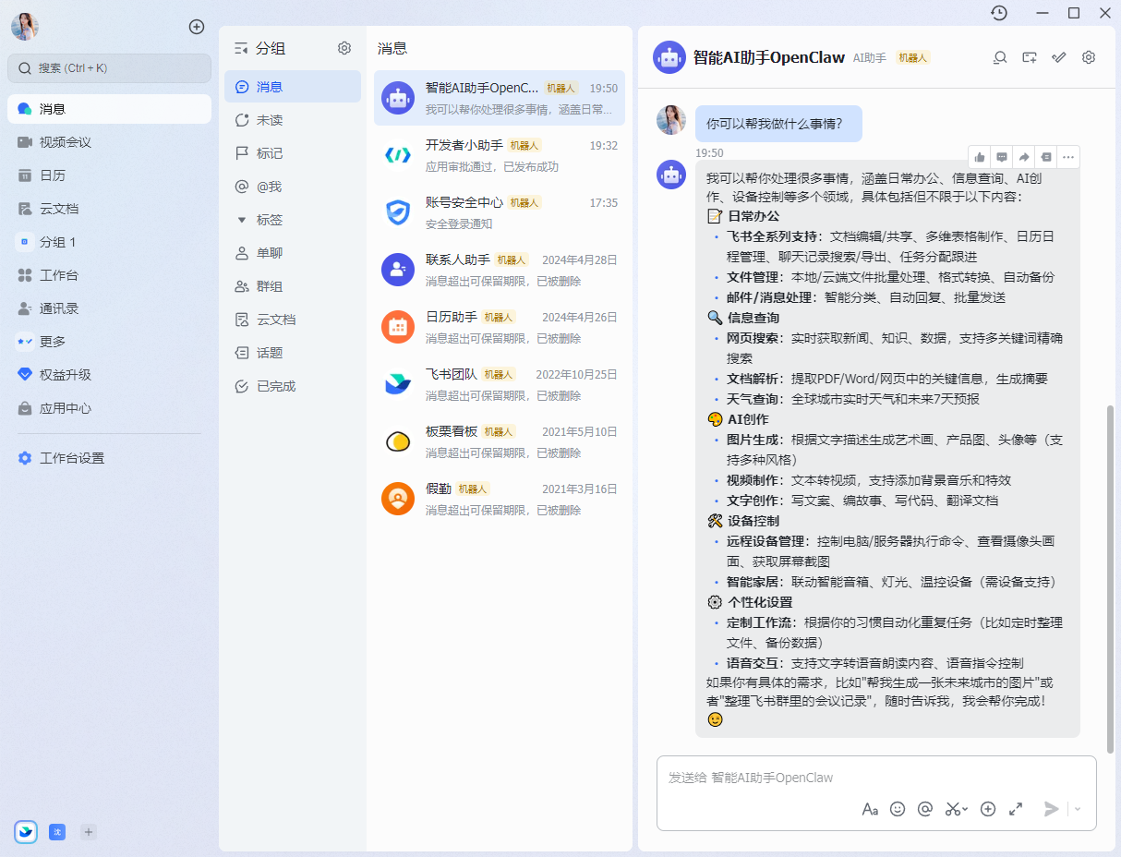
Task: Open the screenshot options dropdown arrow
Action: point(966,810)
